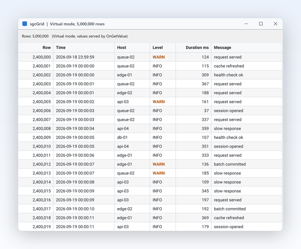This screenshot has height=249, width=301.
Task: Click 'health check ok' in row 2,400,002
Action: pos(229,75)
